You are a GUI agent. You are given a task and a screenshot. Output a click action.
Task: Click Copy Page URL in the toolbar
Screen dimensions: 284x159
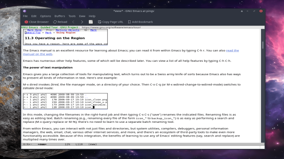pos(110,22)
